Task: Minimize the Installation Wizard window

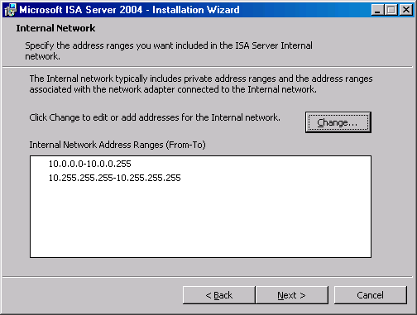Action: [x=377, y=10]
